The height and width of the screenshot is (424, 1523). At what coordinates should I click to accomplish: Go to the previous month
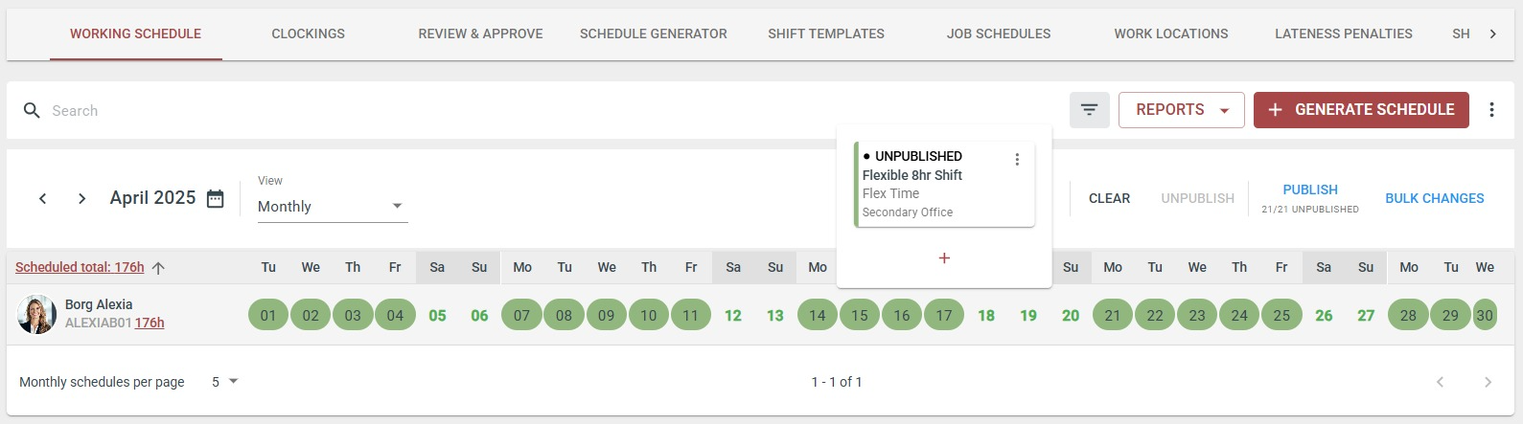tap(42, 198)
